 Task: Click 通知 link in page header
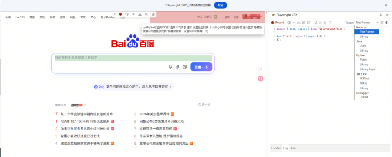227,17
